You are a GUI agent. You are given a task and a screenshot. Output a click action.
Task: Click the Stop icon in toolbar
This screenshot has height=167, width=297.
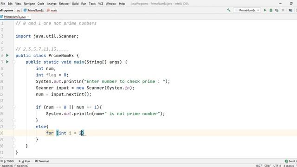(283, 10)
